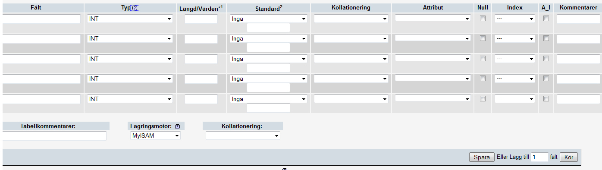This screenshot has height=170, width=602.
Task: Click the first row Kommentarer input field
Action: 578,19
